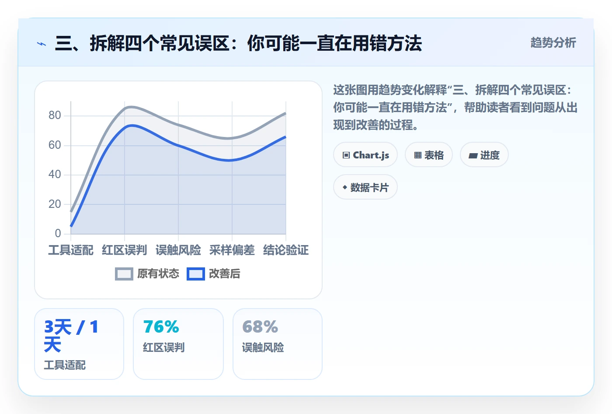Click the square icon in the Chart.js chip
The width and height of the screenshot is (612, 414).
point(346,155)
